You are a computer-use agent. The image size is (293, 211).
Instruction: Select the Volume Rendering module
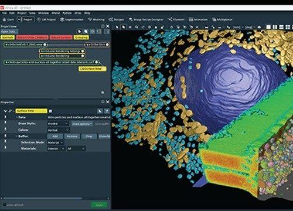pos(62,56)
